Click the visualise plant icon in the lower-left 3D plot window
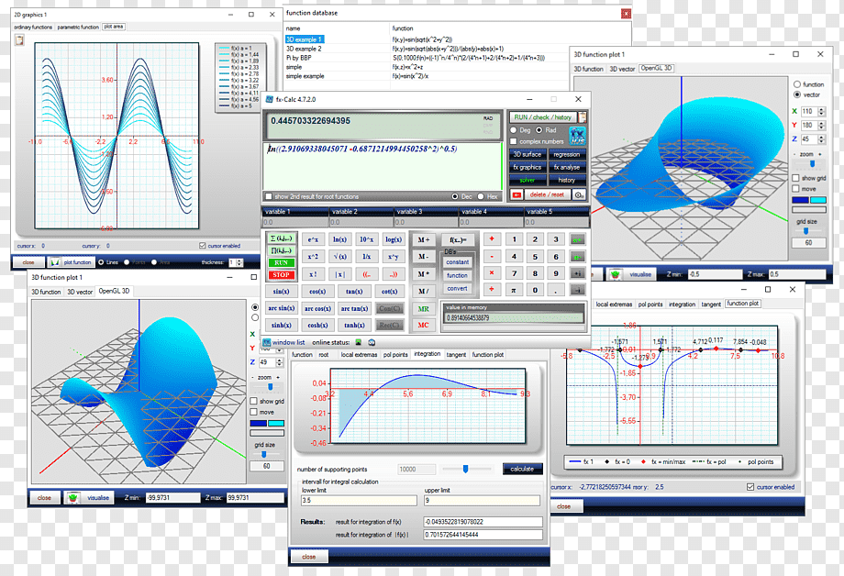Viewport: 844px width, 576px height. 72,498
